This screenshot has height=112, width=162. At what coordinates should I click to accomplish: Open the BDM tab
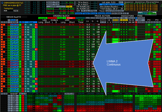pos(114,13)
